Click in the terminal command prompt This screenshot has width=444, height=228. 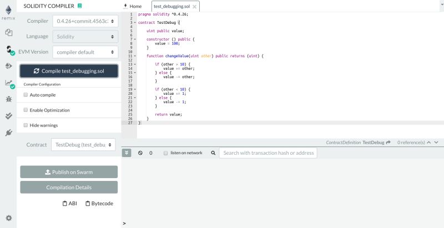tap(283, 223)
